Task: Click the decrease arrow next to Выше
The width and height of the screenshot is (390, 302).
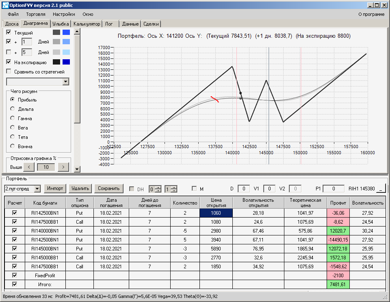Action: tap(29, 167)
